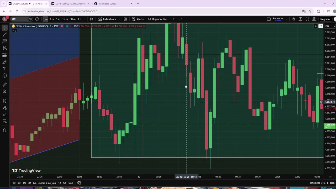Open the indicator templates grid

[x=125, y=19]
